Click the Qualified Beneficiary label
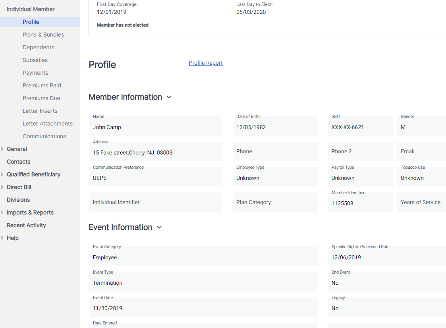Viewport: 446px width, 328px height. [x=34, y=174]
